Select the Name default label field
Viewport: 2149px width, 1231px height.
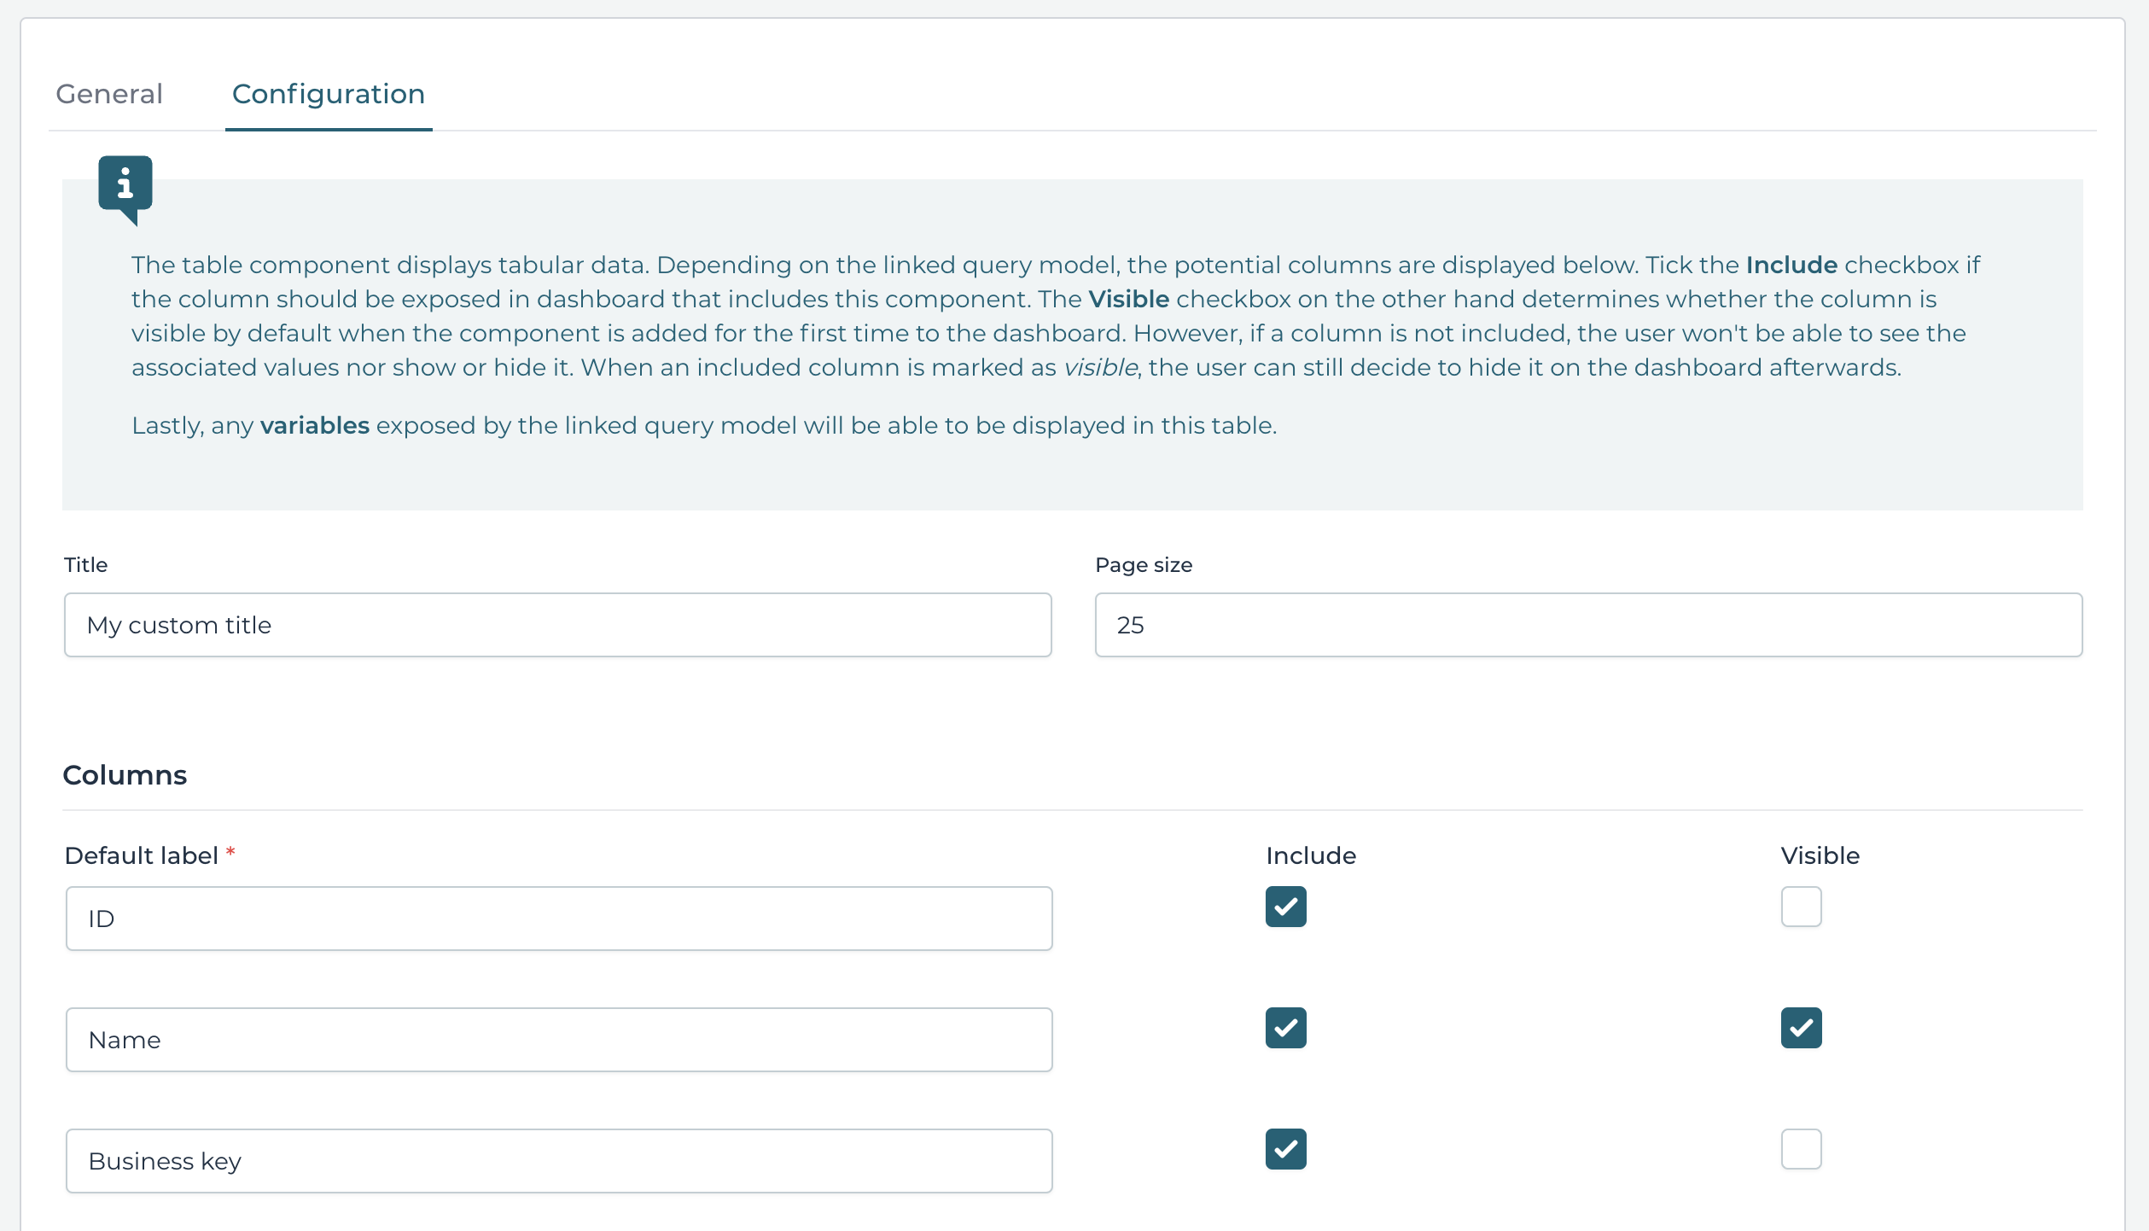[x=558, y=1039]
